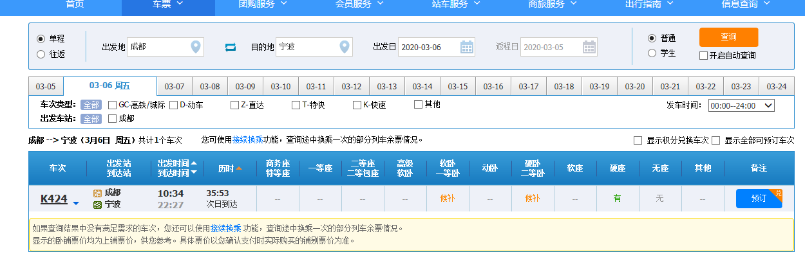This screenshot has height=277, width=805.
Task: Click the 宁波 terminal station badge icon
Action: point(98,205)
